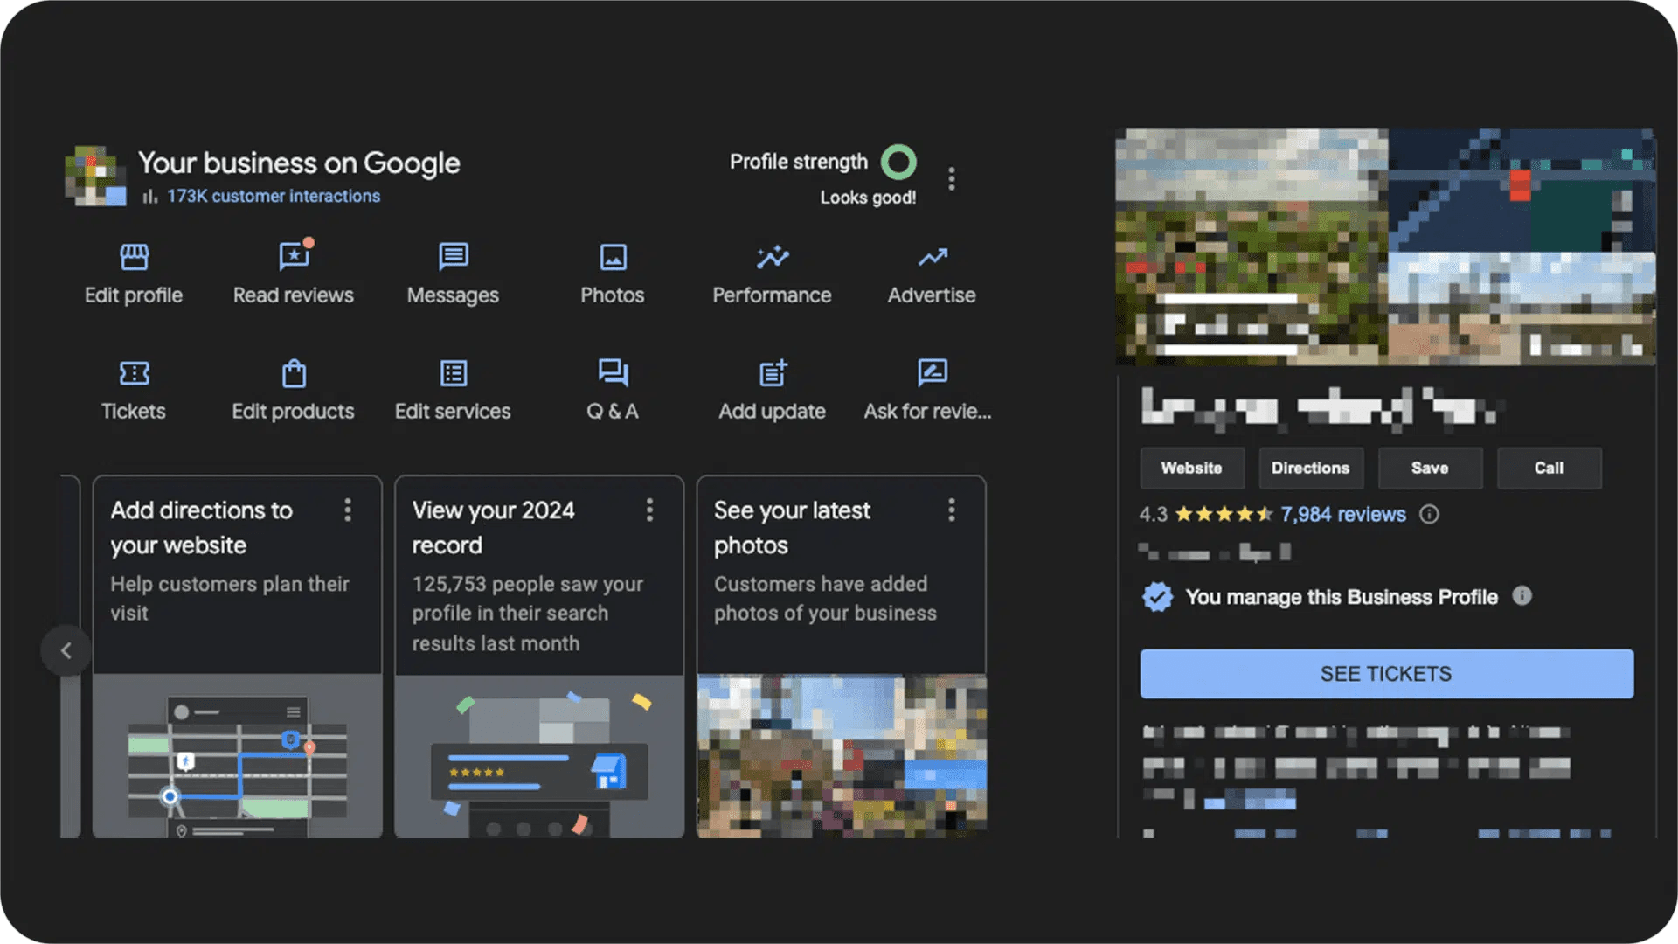Image resolution: width=1678 pixels, height=944 pixels.
Task: Click the Advertise trending arrow icon
Action: [x=933, y=257]
